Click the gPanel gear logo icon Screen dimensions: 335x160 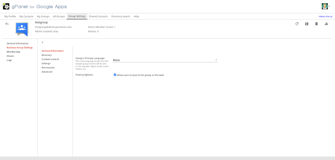(6, 6)
